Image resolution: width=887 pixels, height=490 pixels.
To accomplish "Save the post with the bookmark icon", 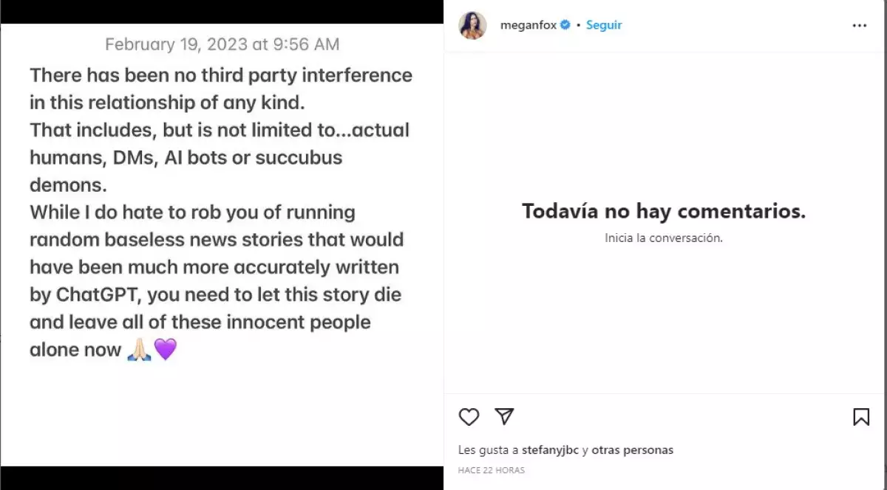I will (861, 417).
